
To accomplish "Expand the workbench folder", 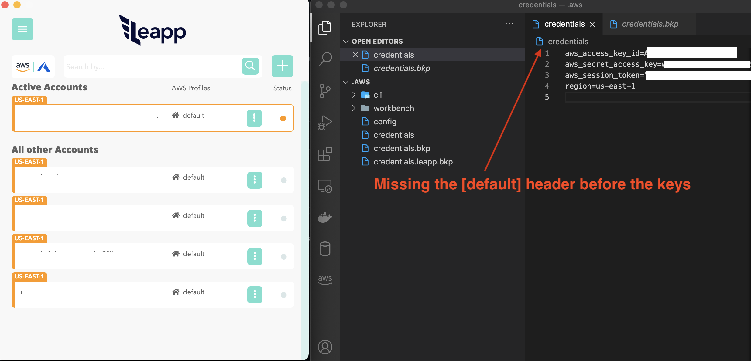I will pyautogui.click(x=354, y=108).
